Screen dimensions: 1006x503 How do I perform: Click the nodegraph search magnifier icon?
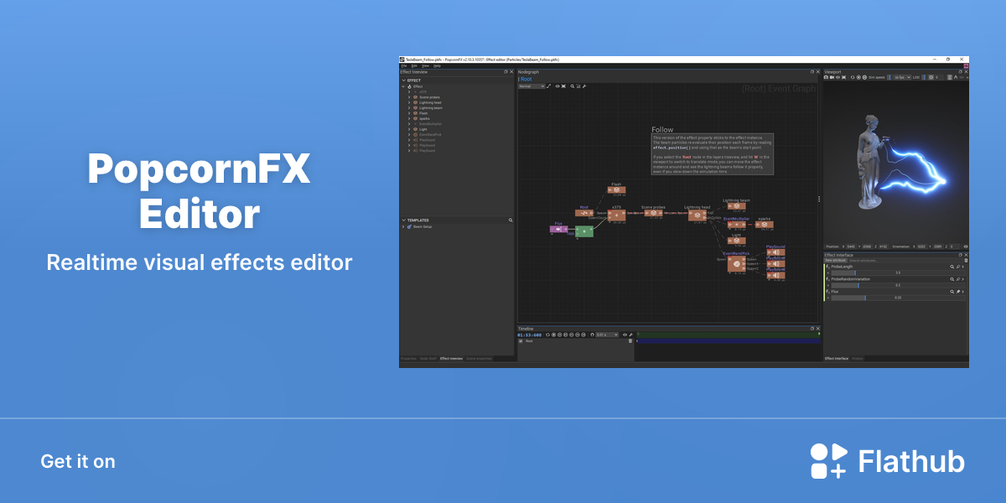573,86
